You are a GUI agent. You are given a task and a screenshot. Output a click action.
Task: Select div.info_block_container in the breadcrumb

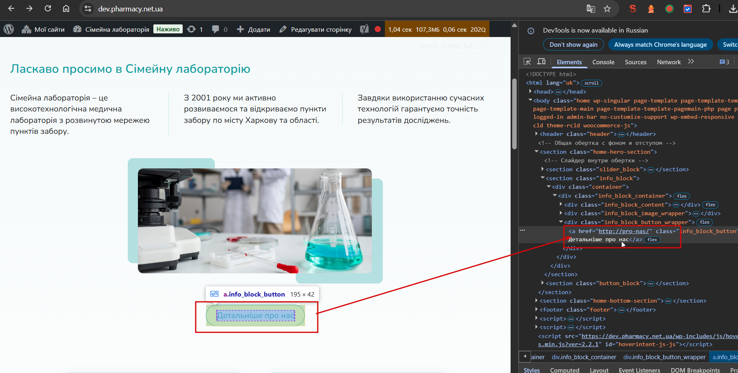(584, 357)
